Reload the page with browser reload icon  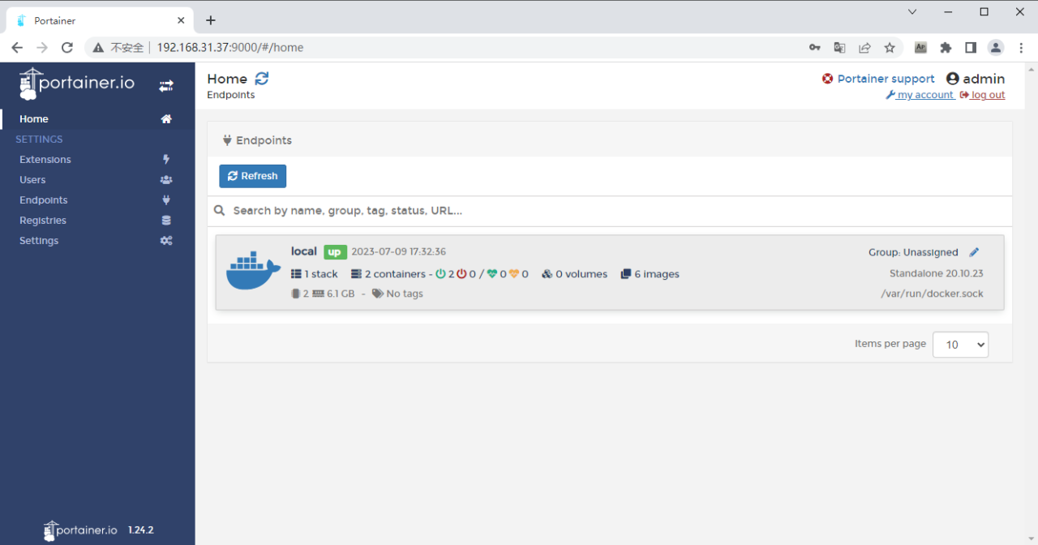pyautogui.click(x=67, y=48)
